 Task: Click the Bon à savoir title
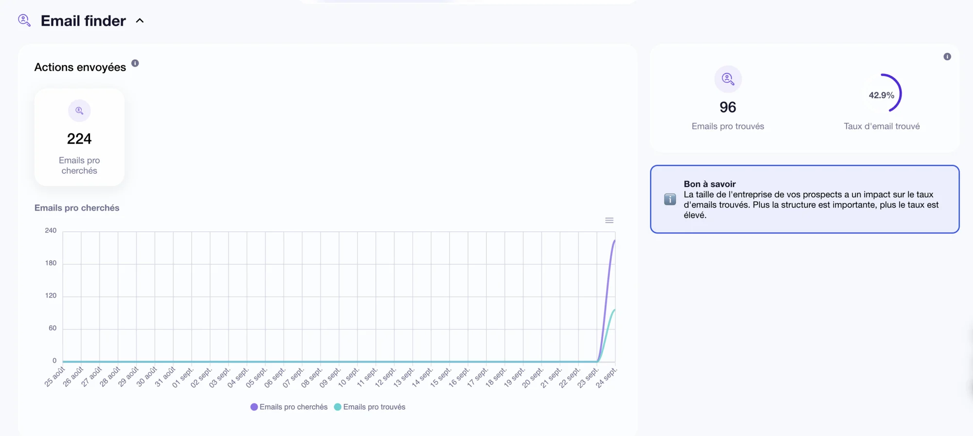tap(710, 184)
